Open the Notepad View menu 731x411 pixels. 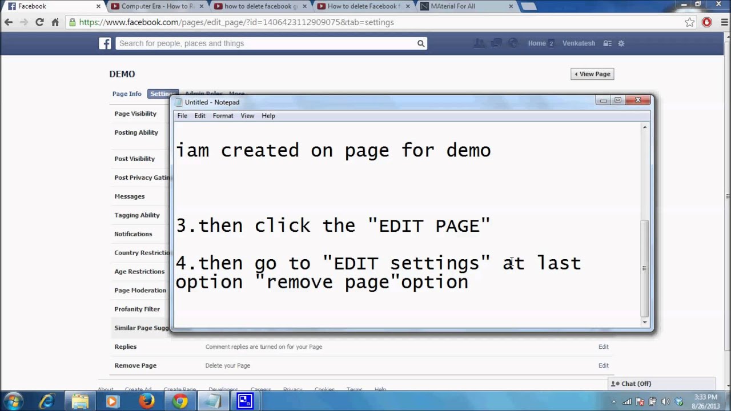[247, 116]
